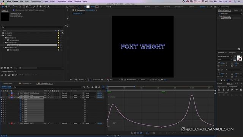Screen dimensions: 243x137
Task: Toggle the Graph Editor button
Action: pos(103,87)
